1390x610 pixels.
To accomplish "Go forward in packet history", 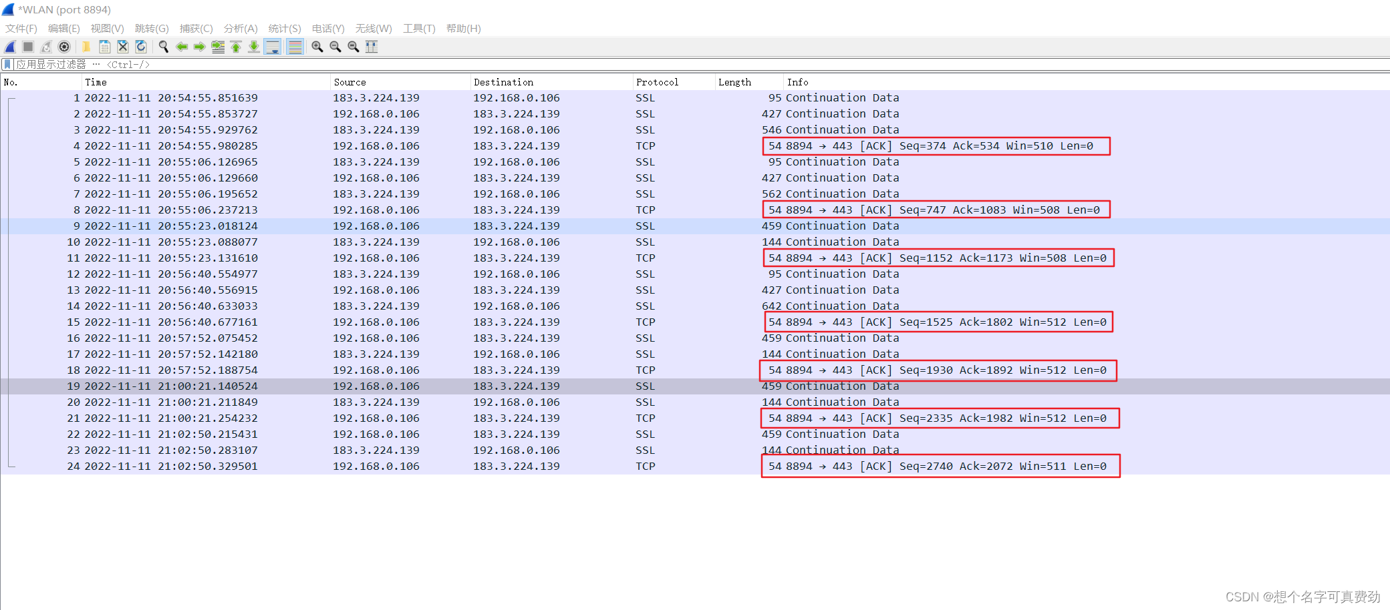I will tap(199, 47).
